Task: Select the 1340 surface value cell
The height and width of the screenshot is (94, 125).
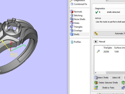Action: click(116, 52)
